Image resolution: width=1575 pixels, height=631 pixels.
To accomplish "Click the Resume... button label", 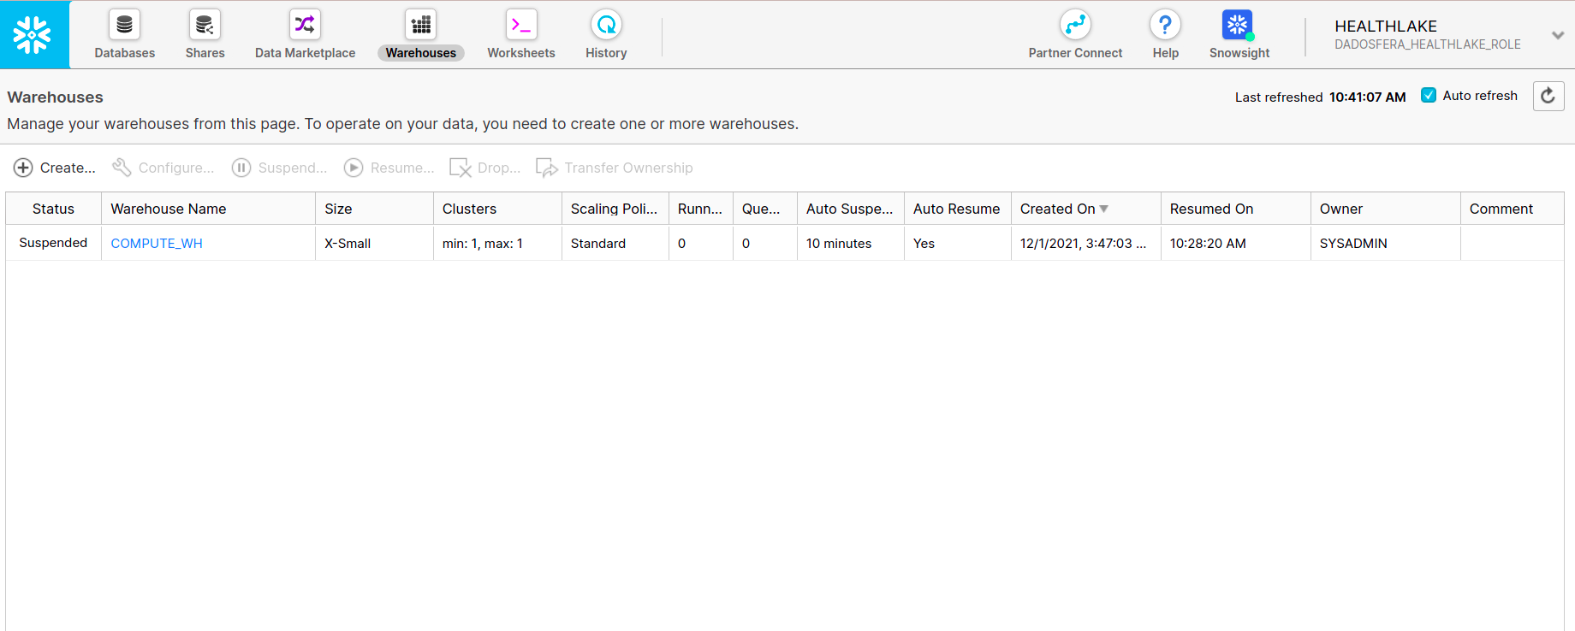I will pos(402,168).
